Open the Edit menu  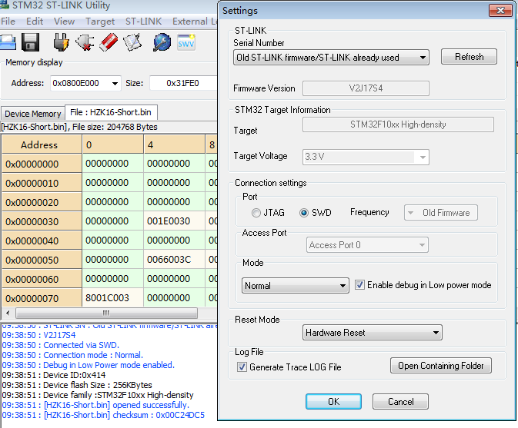(35, 22)
